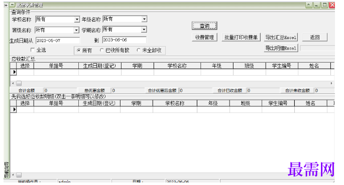Click the 合计已收金额 value field
Viewport: 344px width, 185px height.
pos(263,90)
